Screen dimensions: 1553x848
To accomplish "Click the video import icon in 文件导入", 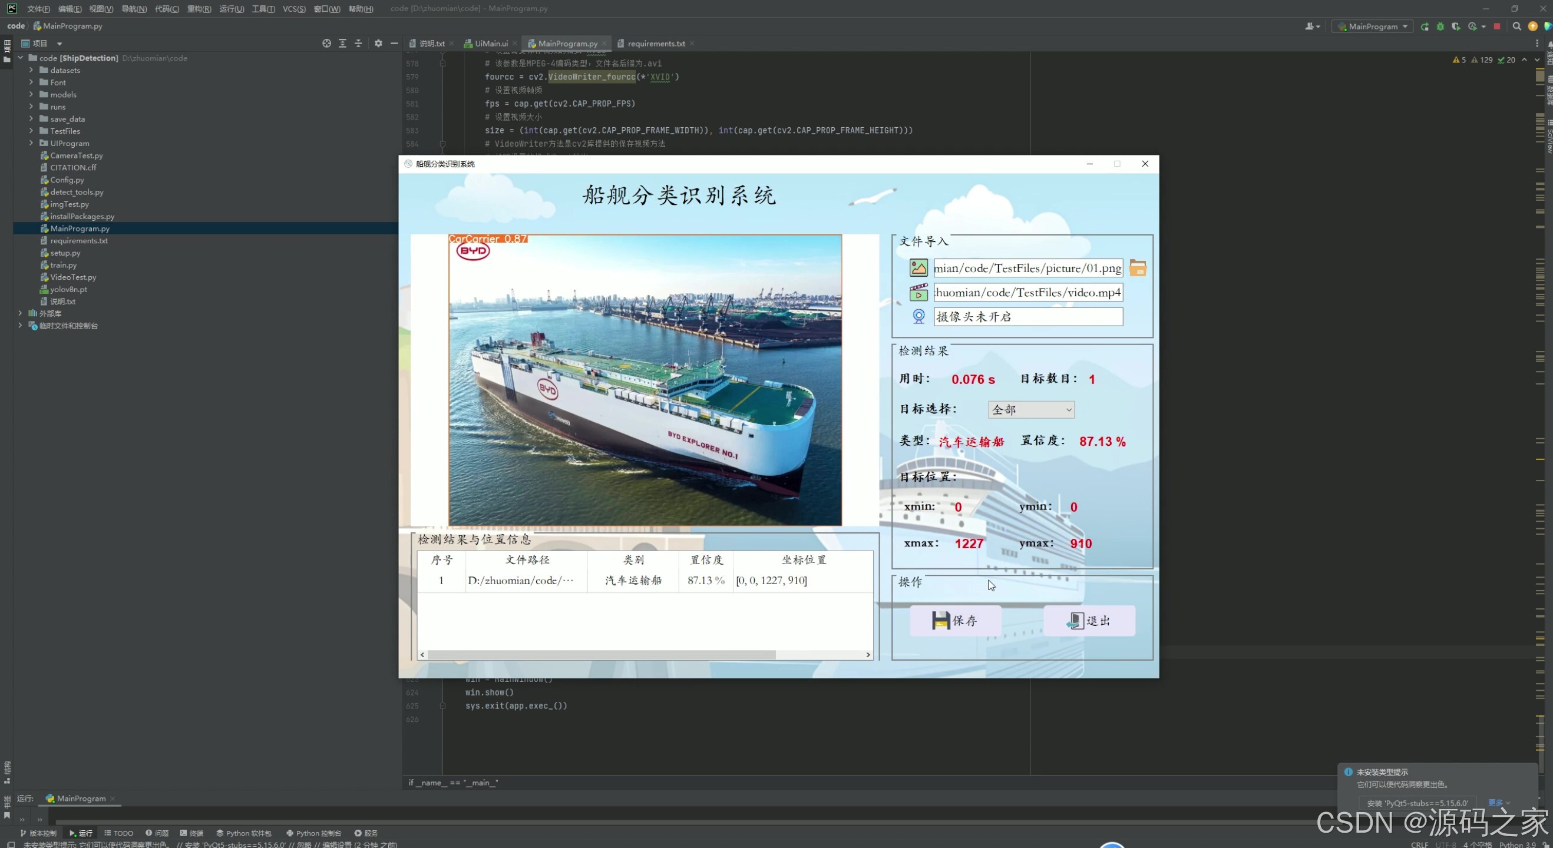I will click(918, 292).
